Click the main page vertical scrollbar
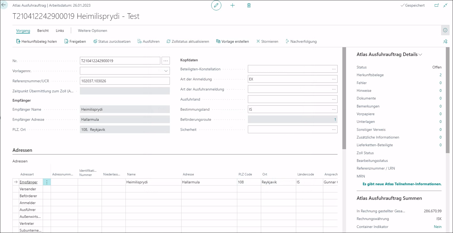 point(344,98)
